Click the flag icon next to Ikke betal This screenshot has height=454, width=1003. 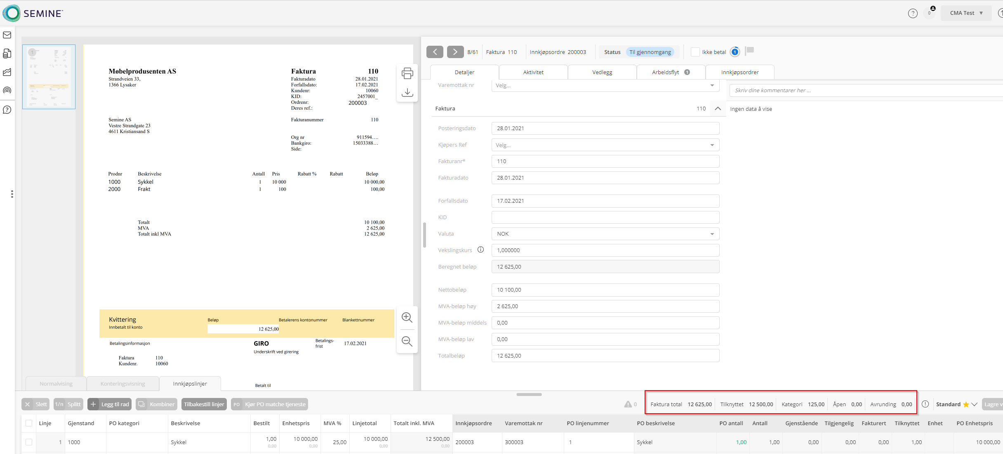[x=750, y=51]
